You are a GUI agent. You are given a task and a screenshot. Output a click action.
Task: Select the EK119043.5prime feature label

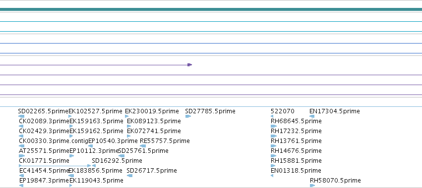[x=96, y=181]
